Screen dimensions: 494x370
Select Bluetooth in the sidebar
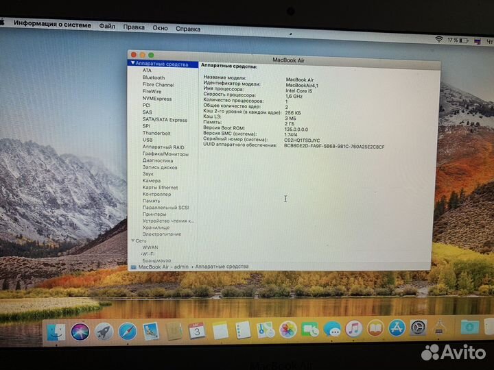click(x=154, y=77)
